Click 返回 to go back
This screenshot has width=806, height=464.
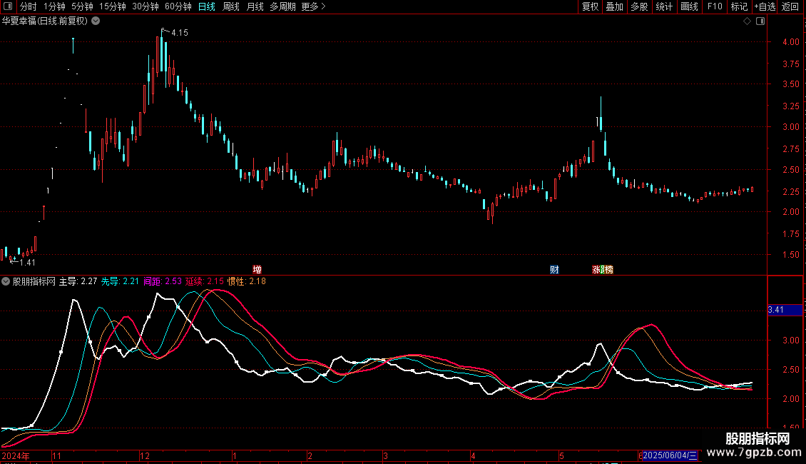(x=790, y=6)
